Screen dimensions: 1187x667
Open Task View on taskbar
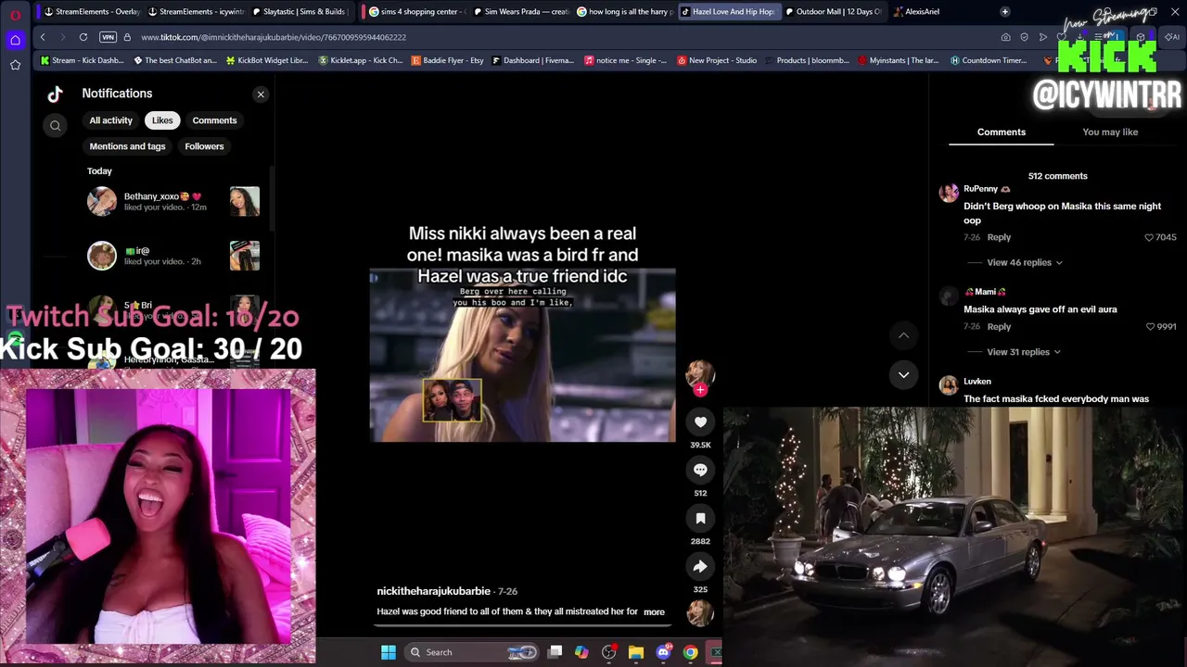point(555,652)
